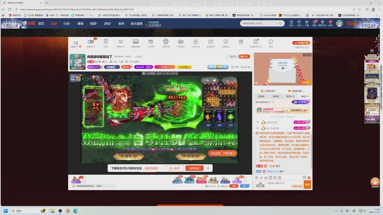Open the 首页 home menu item
383x215 pixels.
click(41, 23)
